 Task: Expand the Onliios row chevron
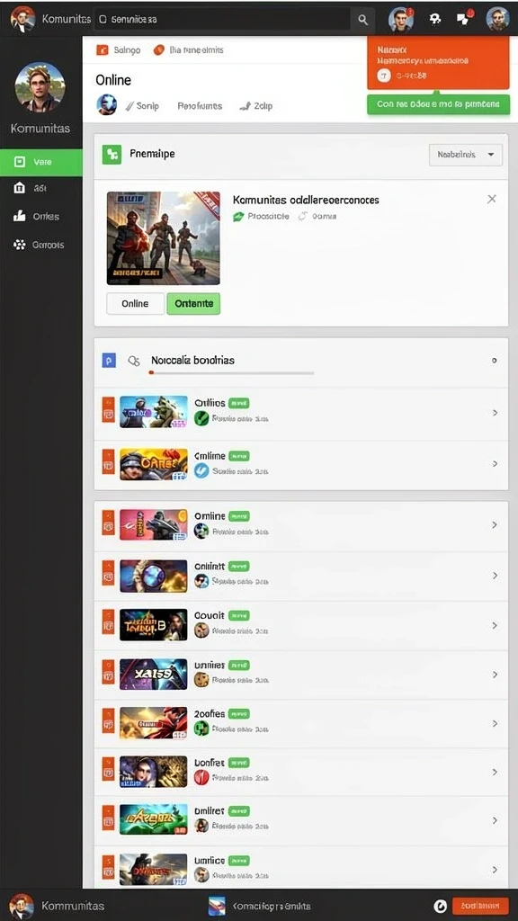click(496, 413)
